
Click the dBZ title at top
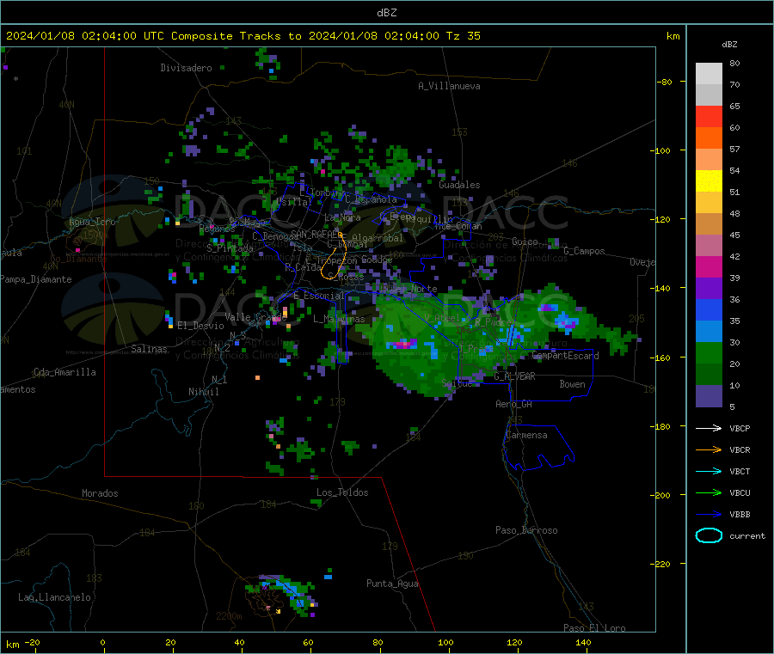click(386, 13)
